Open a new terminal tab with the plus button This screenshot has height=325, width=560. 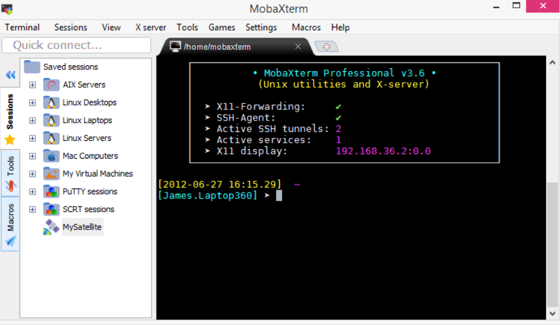pyautogui.click(x=327, y=46)
